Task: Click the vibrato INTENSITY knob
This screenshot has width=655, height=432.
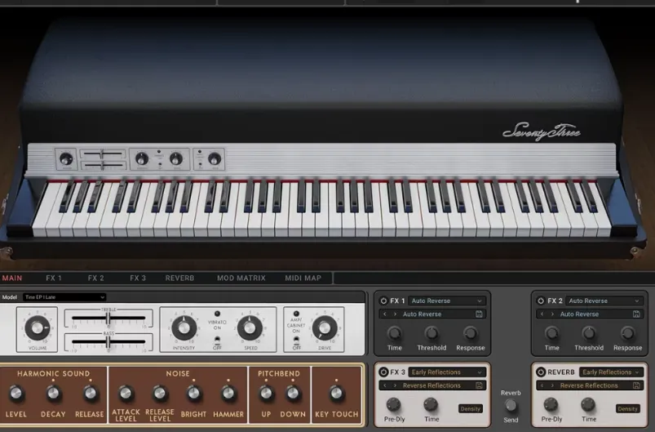Action: point(184,327)
